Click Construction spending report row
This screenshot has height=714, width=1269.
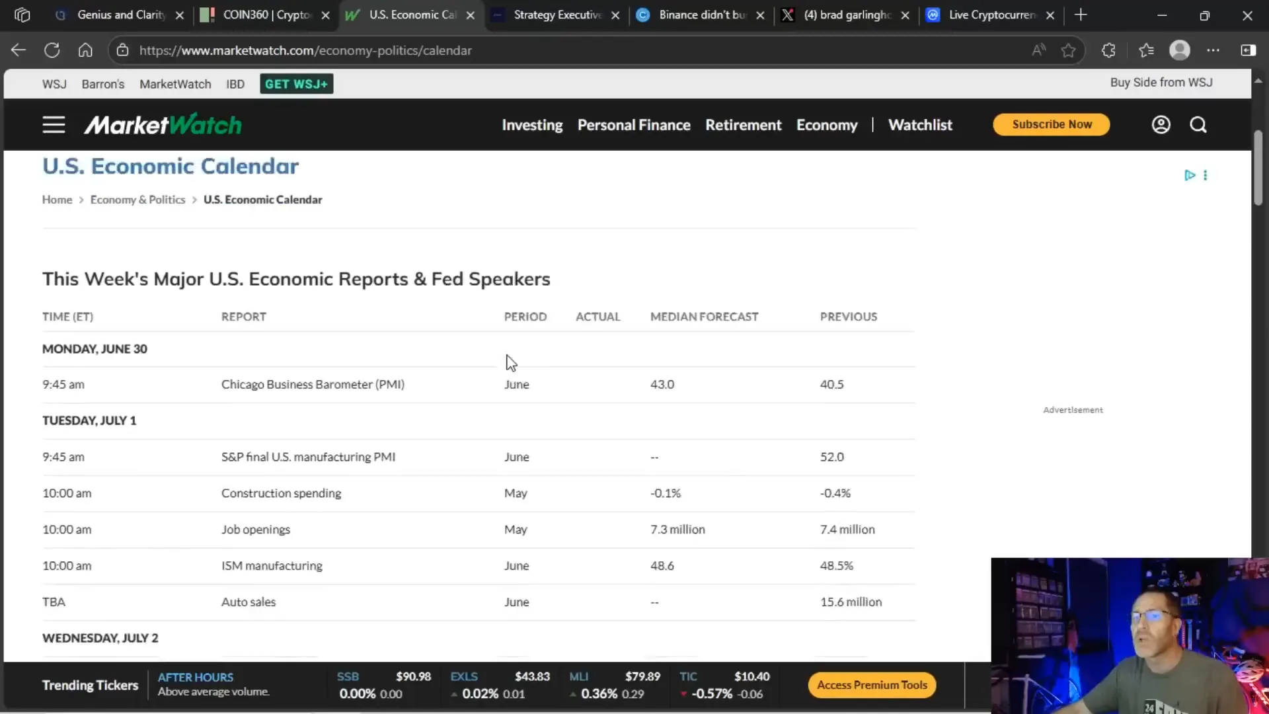(x=479, y=493)
